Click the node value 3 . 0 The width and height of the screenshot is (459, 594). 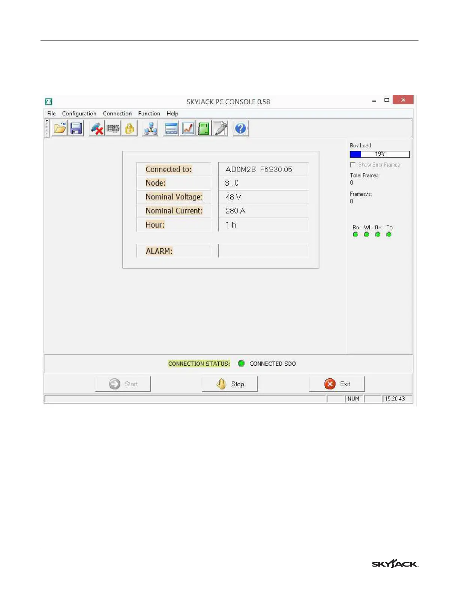tap(232, 183)
